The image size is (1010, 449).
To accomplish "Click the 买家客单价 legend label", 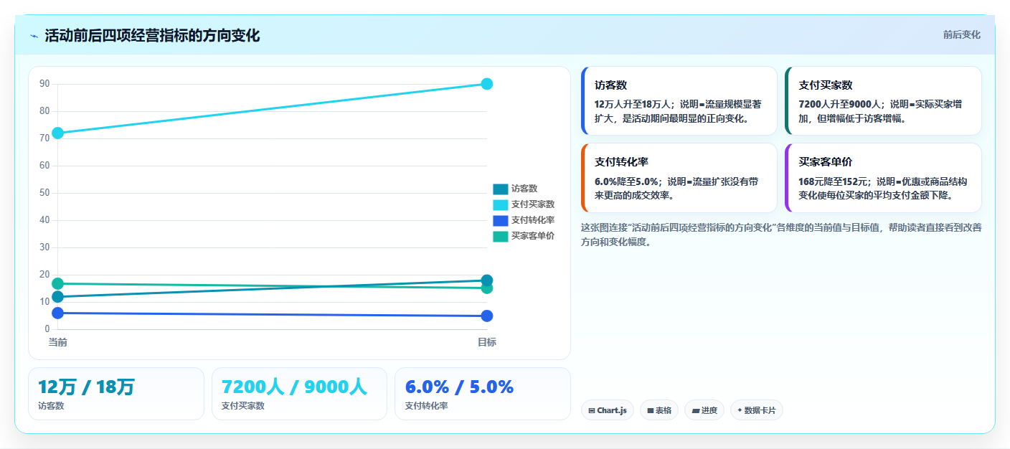I will pos(533,236).
